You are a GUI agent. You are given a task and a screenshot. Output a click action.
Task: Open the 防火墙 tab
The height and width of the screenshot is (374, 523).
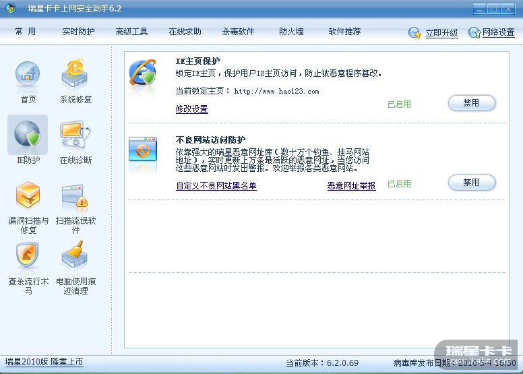click(x=291, y=32)
